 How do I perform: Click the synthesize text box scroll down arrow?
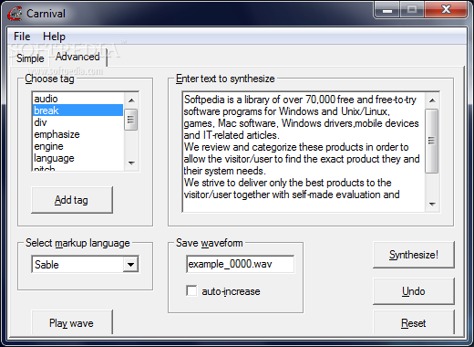(x=432, y=204)
